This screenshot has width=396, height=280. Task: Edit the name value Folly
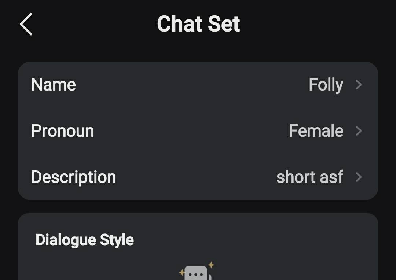[x=326, y=85]
